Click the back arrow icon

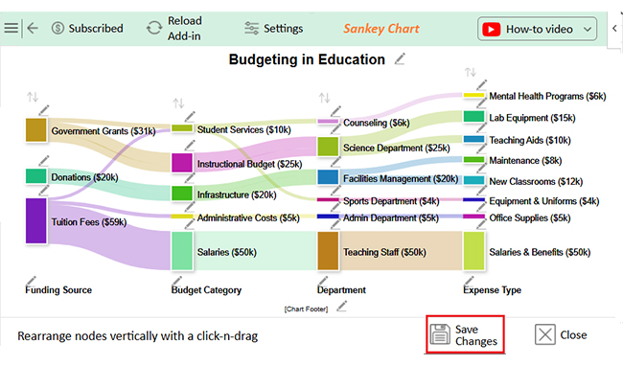tap(33, 28)
